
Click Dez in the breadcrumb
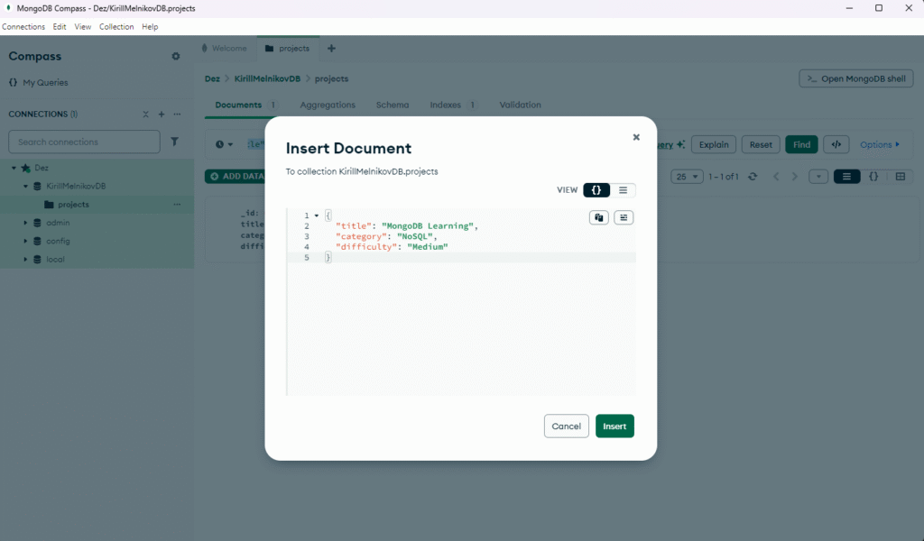pyautogui.click(x=212, y=78)
